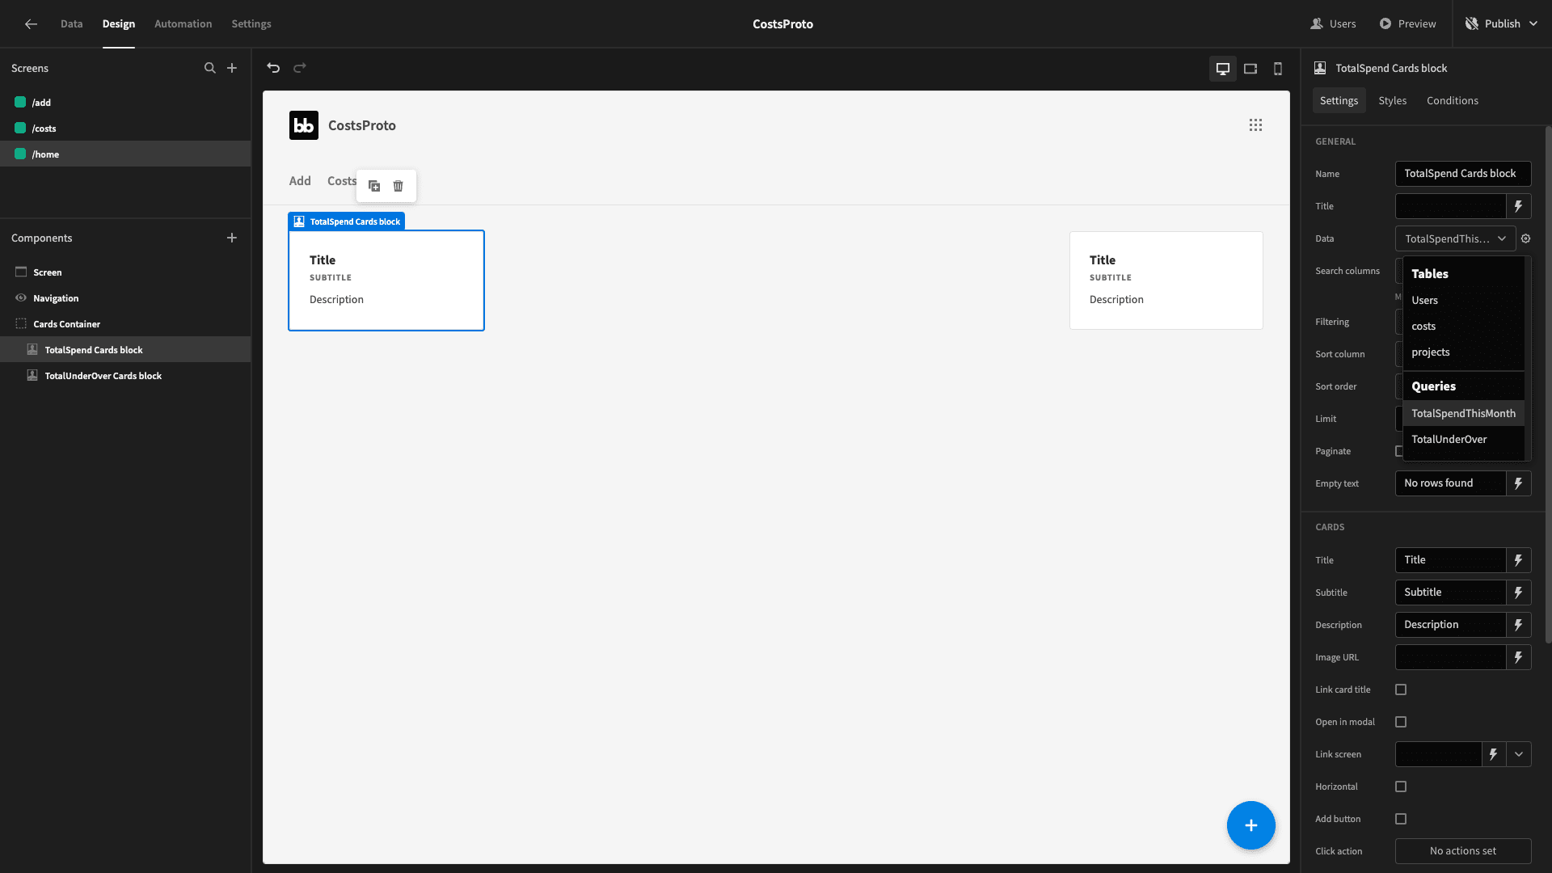Expand the Link screen dropdown chevron
This screenshot has width=1552, height=873.
tap(1519, 754)
